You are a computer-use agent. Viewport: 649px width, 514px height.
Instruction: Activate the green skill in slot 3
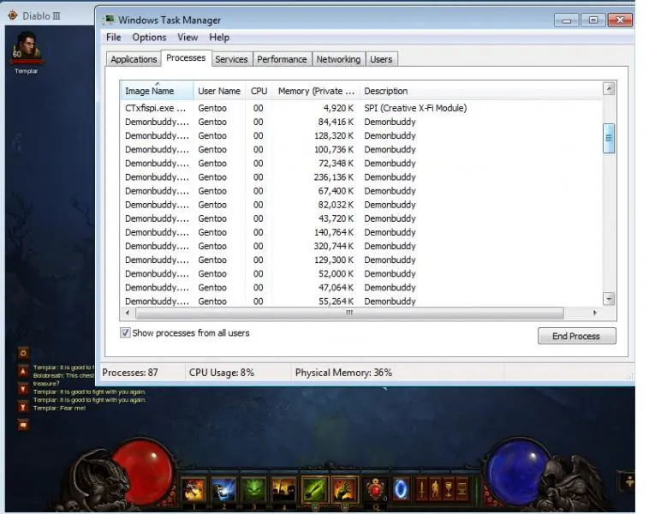click(x=253, y=490)
